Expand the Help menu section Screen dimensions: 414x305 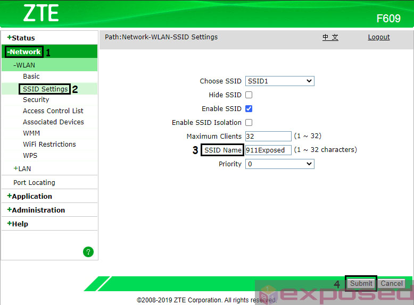coord(18,224)
